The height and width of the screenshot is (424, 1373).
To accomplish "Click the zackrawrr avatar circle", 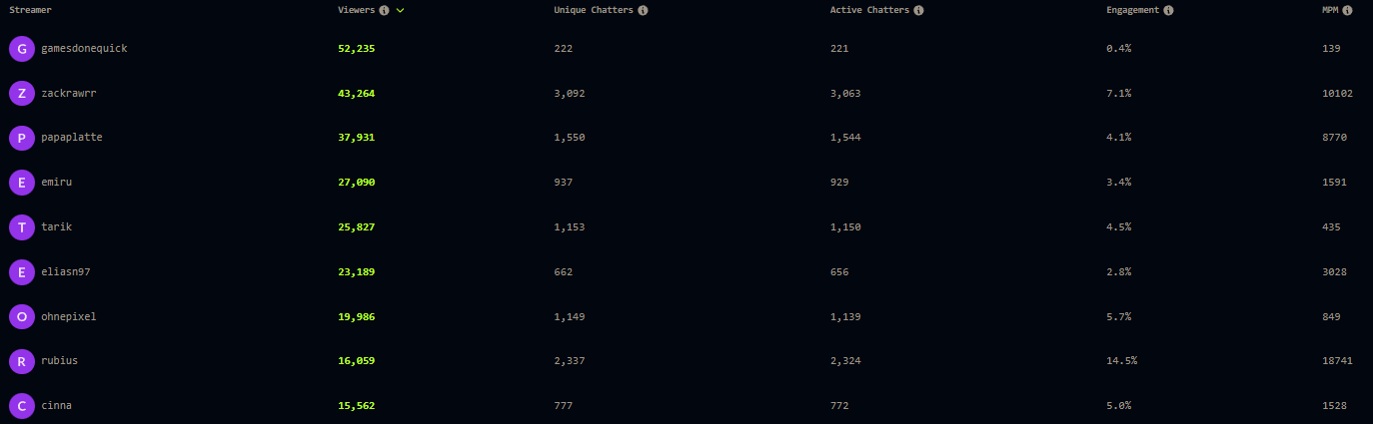I will click(x=22, y=93).
